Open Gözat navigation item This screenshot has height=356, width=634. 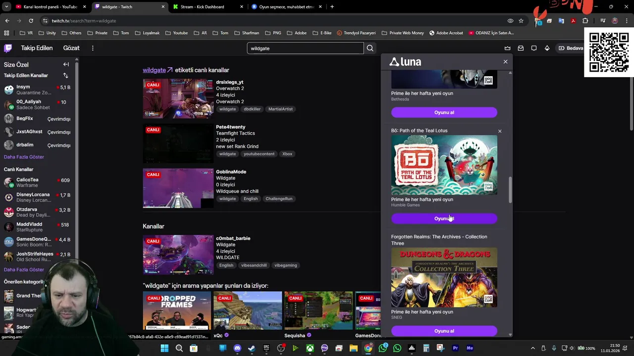(x=71, y=48)
